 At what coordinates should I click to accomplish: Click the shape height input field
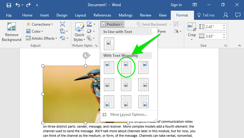(213, 26)
